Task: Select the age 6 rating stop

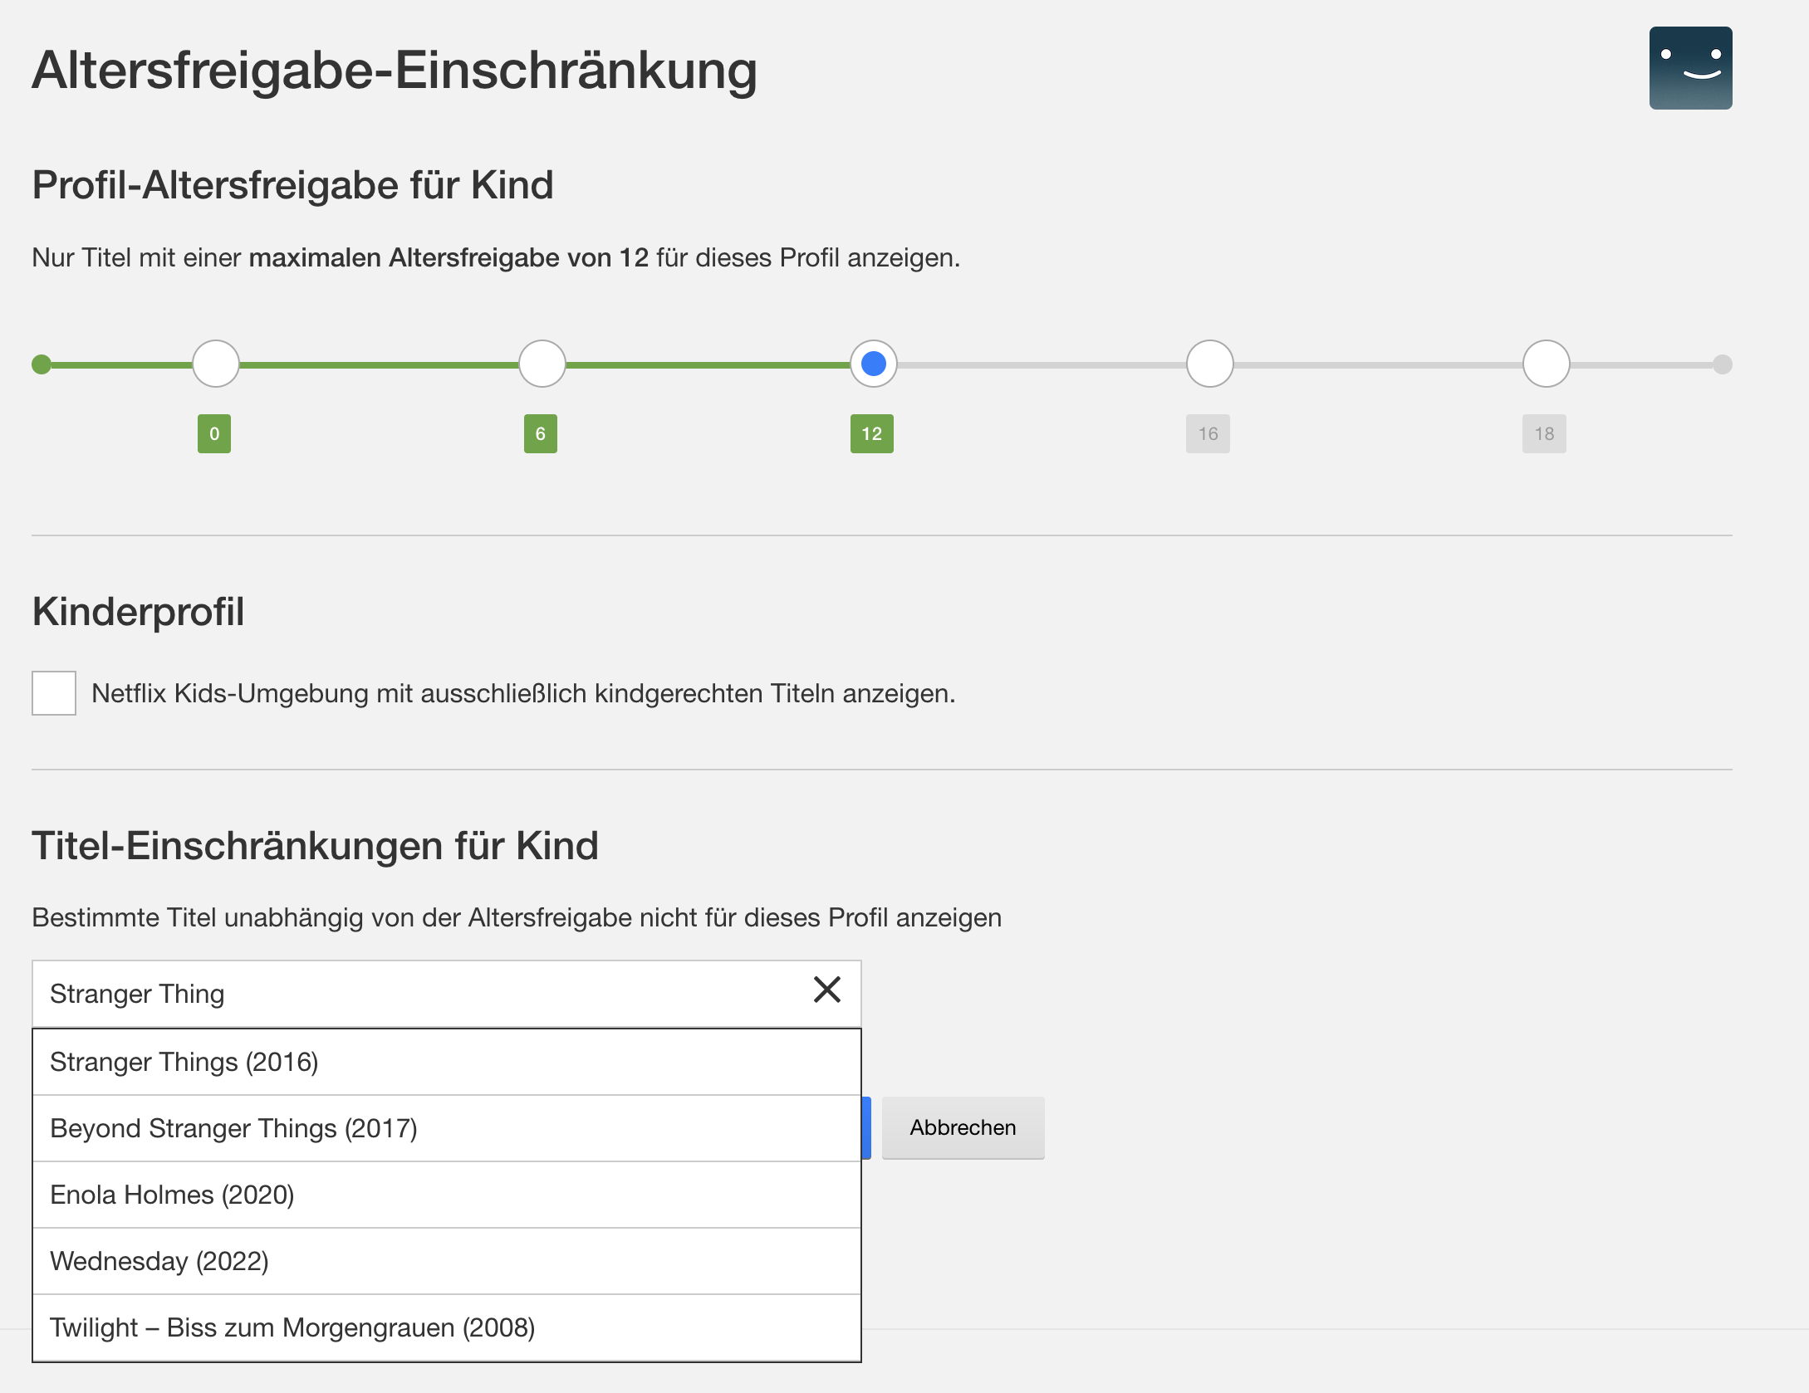Action: click(542, 364)
